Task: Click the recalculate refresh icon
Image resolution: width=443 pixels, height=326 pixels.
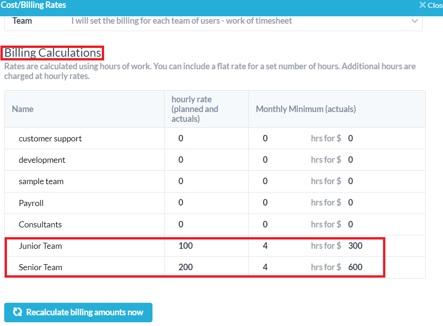Action: [x=17, y=313]
